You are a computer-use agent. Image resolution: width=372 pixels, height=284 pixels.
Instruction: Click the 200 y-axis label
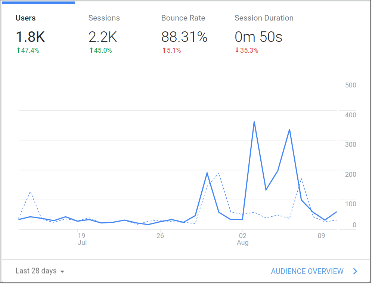click(351, 174)
